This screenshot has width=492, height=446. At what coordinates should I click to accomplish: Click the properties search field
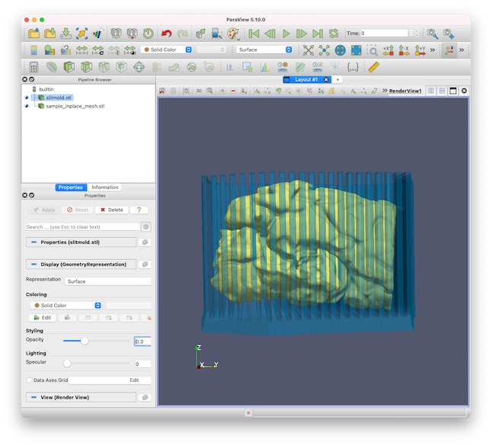tap(83, 226)
